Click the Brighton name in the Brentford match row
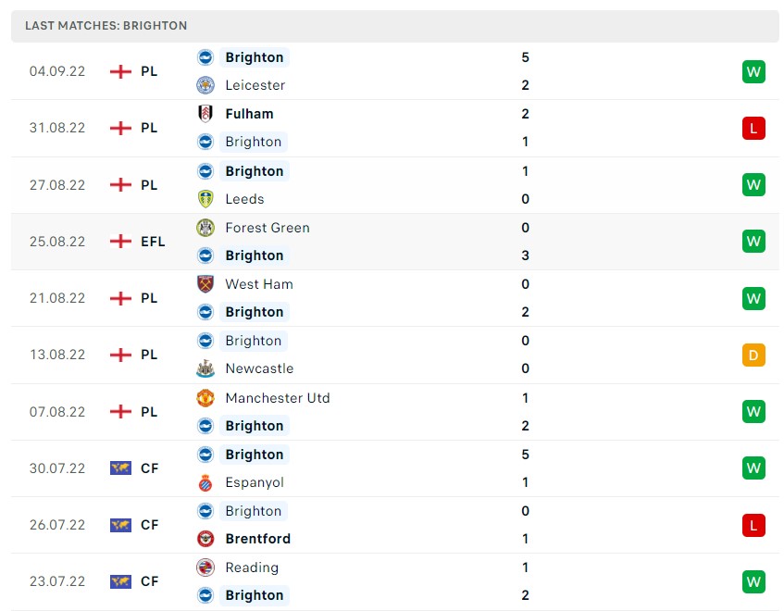This screenshot has width=784, height=611. [x=254, y=511]
